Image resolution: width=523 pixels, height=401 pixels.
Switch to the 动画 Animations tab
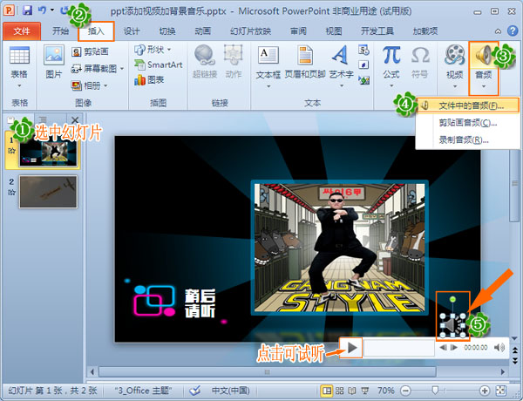click(x=202, y=31)
